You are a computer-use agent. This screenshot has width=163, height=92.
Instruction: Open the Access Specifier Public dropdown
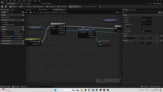click(147, 31)
